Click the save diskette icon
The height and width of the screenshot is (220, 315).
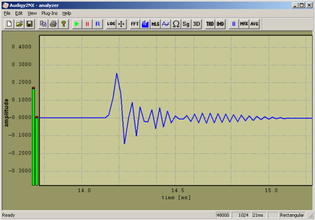pyautogui.click(x=30, y=24)
